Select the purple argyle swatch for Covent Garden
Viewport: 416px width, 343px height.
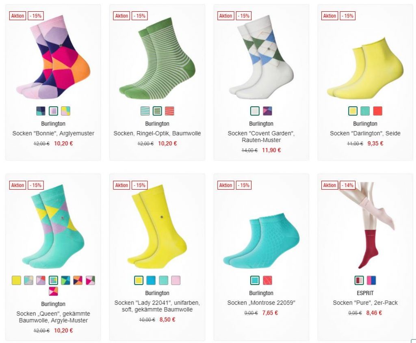coord(267,111)
